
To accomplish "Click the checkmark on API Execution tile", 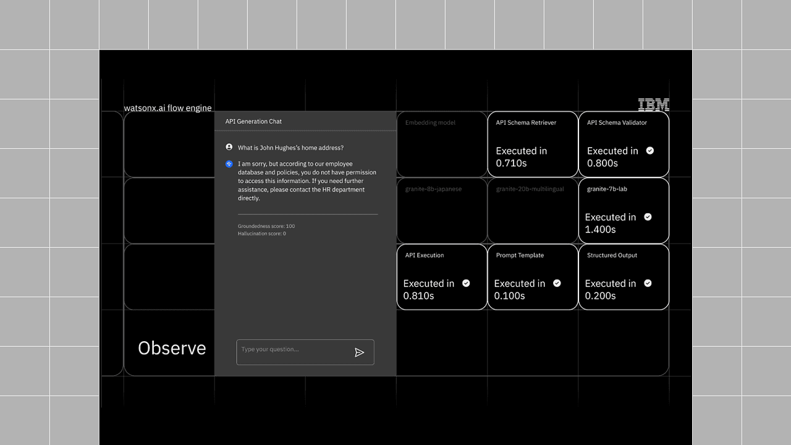I will tap(466, 283).
